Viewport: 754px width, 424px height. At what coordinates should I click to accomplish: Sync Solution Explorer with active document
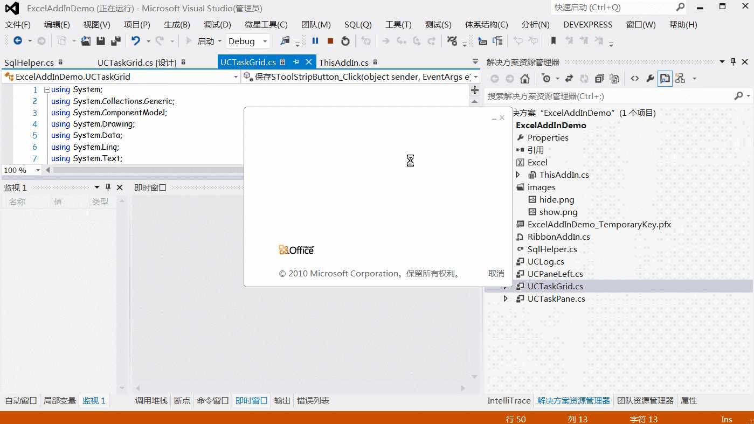coord(569,79)
